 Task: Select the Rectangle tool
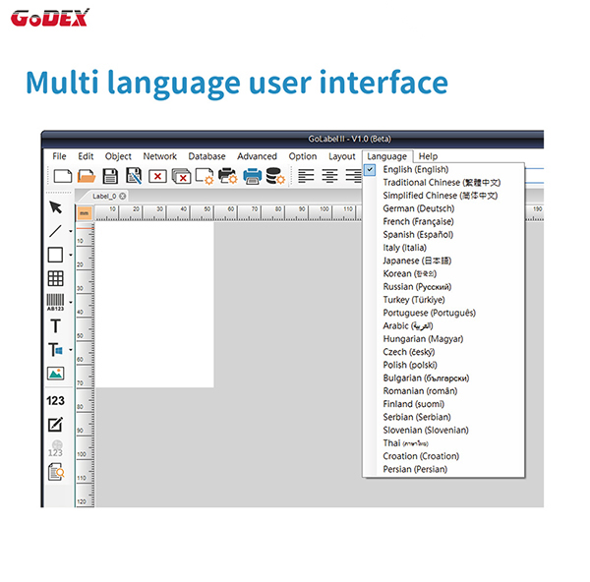(x=55, y=255)
